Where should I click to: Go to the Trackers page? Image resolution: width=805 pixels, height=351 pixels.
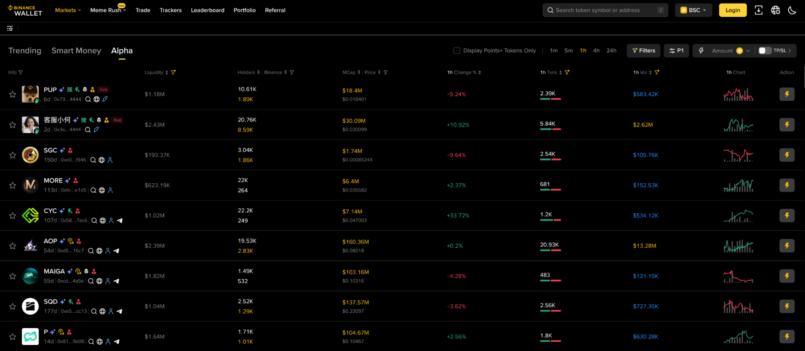click(170, 10)
